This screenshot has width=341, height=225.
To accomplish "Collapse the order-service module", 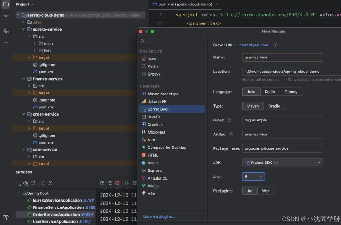I will (x=23, y=114).
